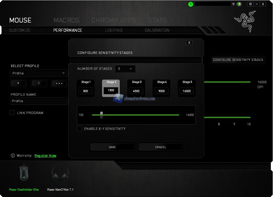Save the sensitivity stages configuration
273x197 pixels.
pyautogui.click(x=112, y=147)
